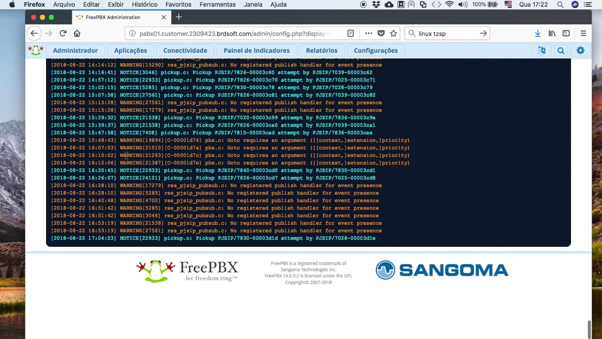This screenshot has width=602, height=339.
Task: Click 'FreePBX 14.0.3.2 is licensed under the GPL'
Action: click(x=308, y=276)
